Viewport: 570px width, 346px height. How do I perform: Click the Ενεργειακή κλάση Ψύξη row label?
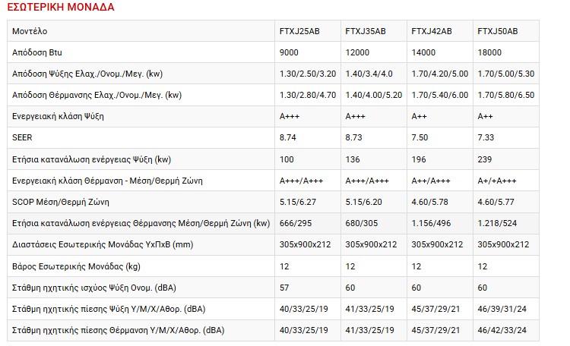[x=59, y=117]
